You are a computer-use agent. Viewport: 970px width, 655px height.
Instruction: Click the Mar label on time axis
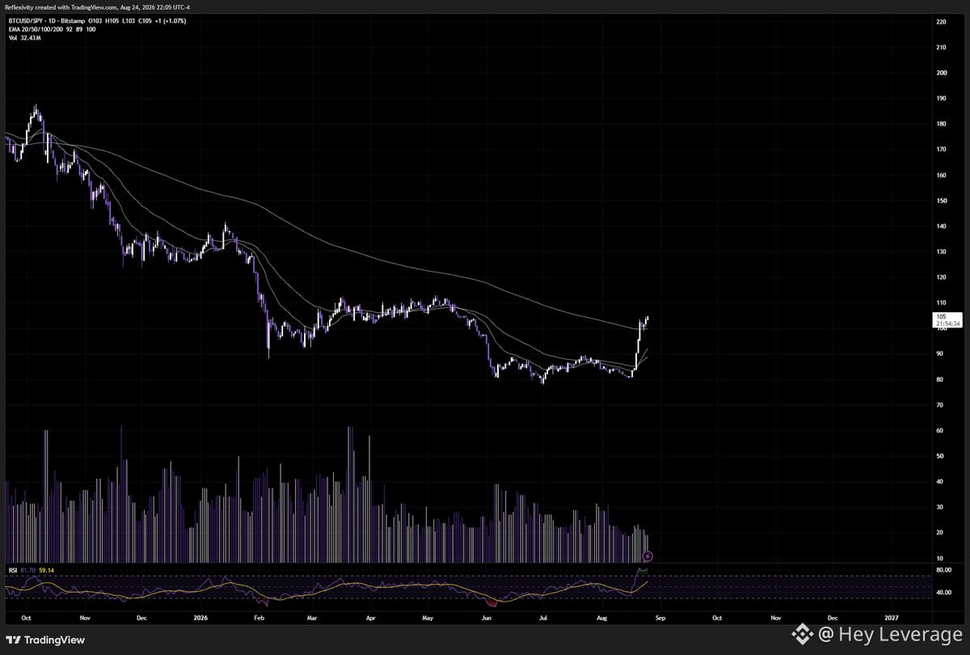[314, 617]
